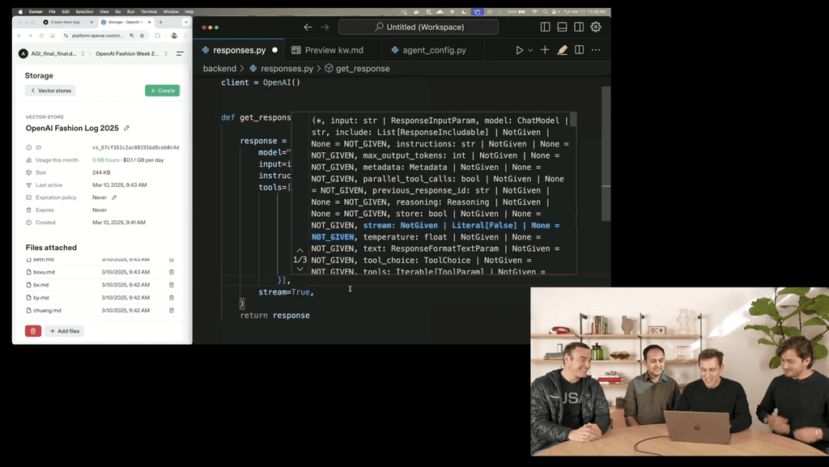Screen dimensions: 829x467
Task: Open the OpenAI Fashion Week 2 dropdown selector
Action: (165, 53)
